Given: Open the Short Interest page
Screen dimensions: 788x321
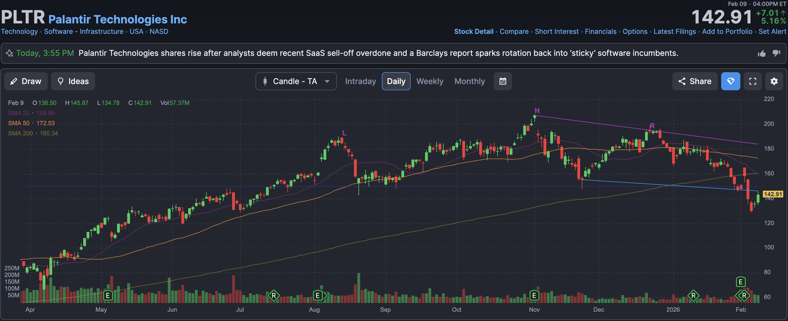Looking at the screenshot, I should tap(556, 32).
